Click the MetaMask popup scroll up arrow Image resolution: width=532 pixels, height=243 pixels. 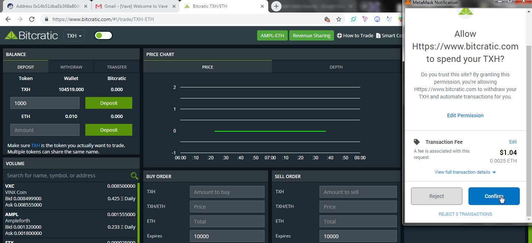click(x=529, y=12)
